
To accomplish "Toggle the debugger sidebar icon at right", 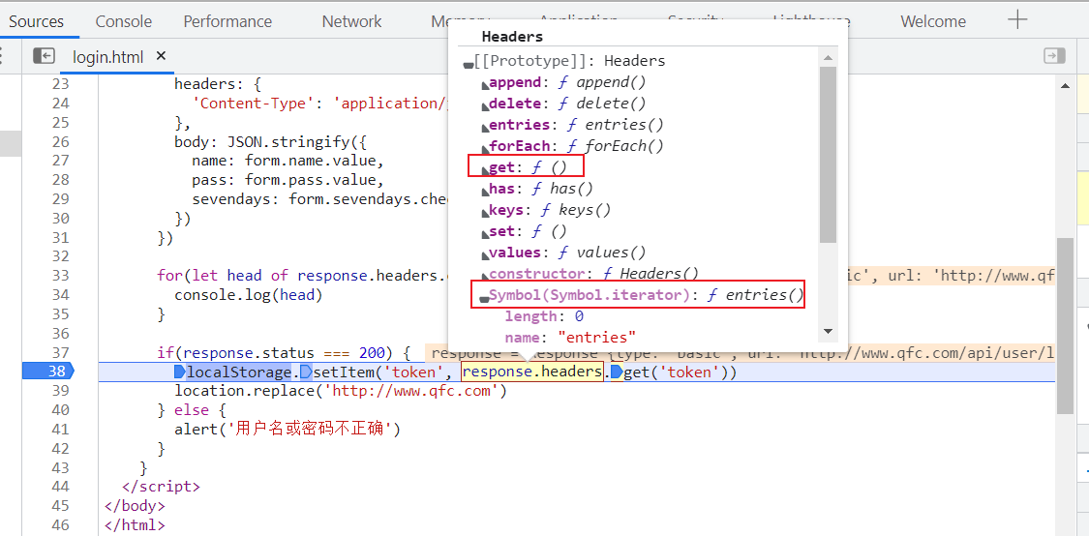I will [1054, 55].
